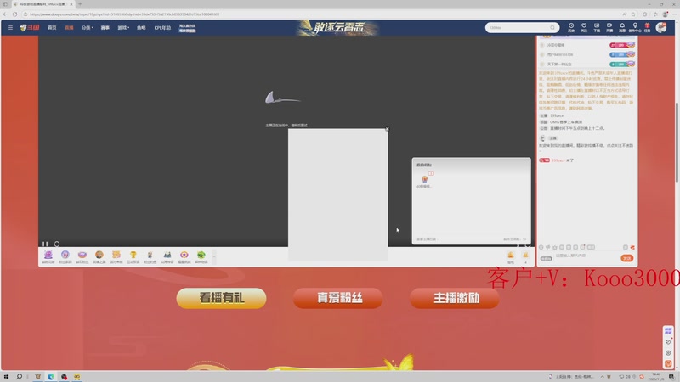Expand the 分类 category dropdown
Image resolution: width=680 pixels, height=382 pixels.
point(88,28)
